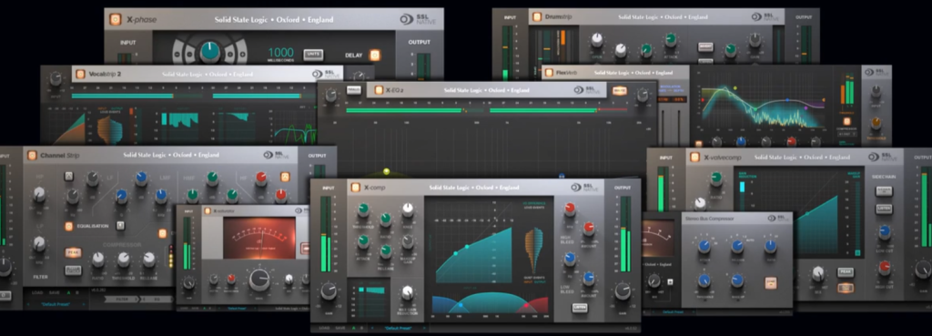The height and width of the screenshot is (336, 932).
Task: Click HP filter knob in Channel Strip
Action: click(39, 194)
